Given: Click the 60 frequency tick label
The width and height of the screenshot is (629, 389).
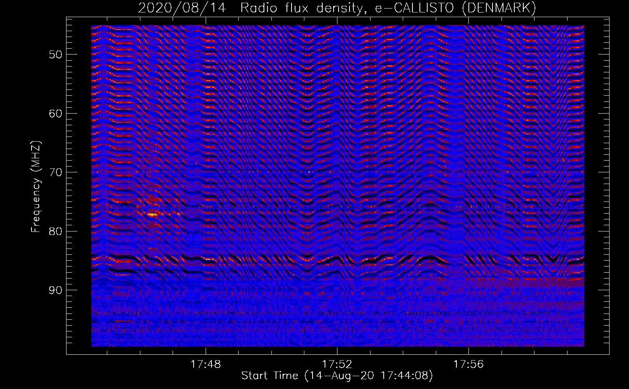Looking at the screenshot, I should click(56, 114).
